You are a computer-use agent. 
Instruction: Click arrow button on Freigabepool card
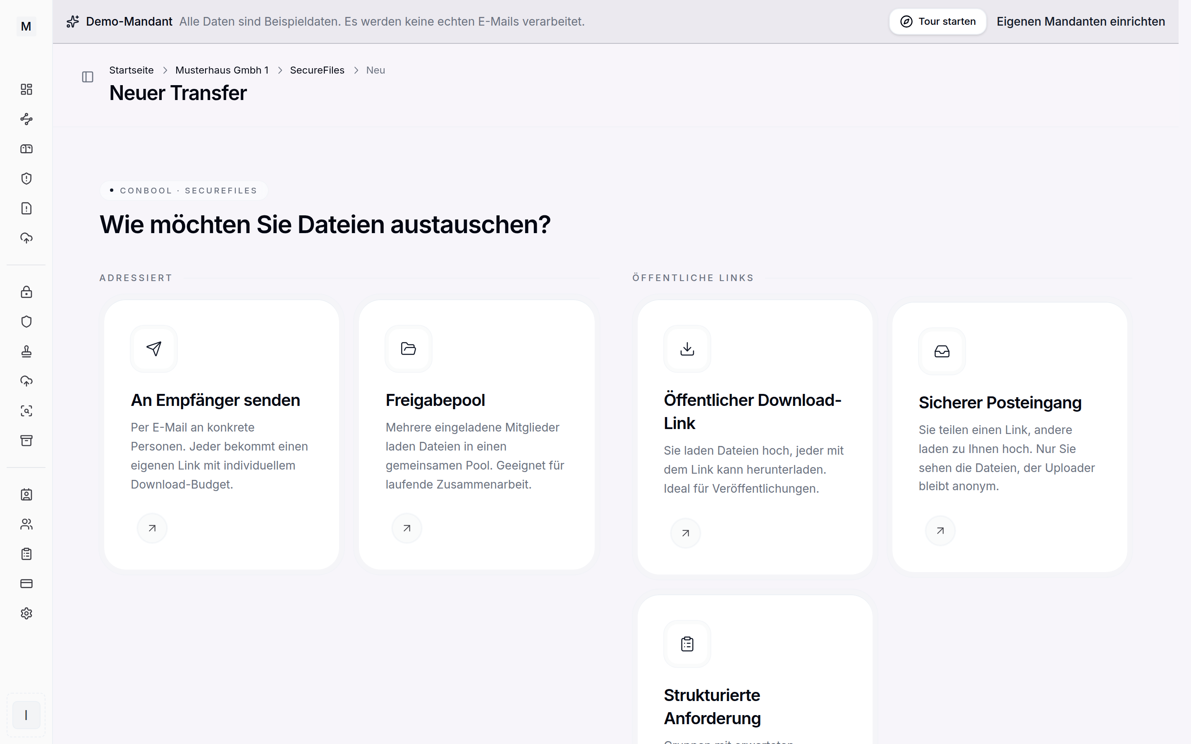pos(407,529)
